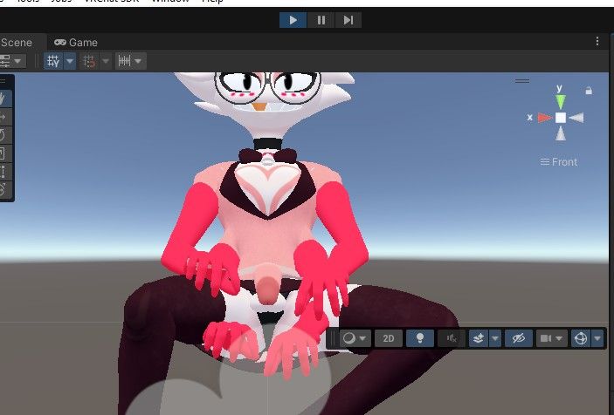Open the draw mode dropdown arrow
Viewport: 614px width, 415px height.
click(x=363, y=338)
